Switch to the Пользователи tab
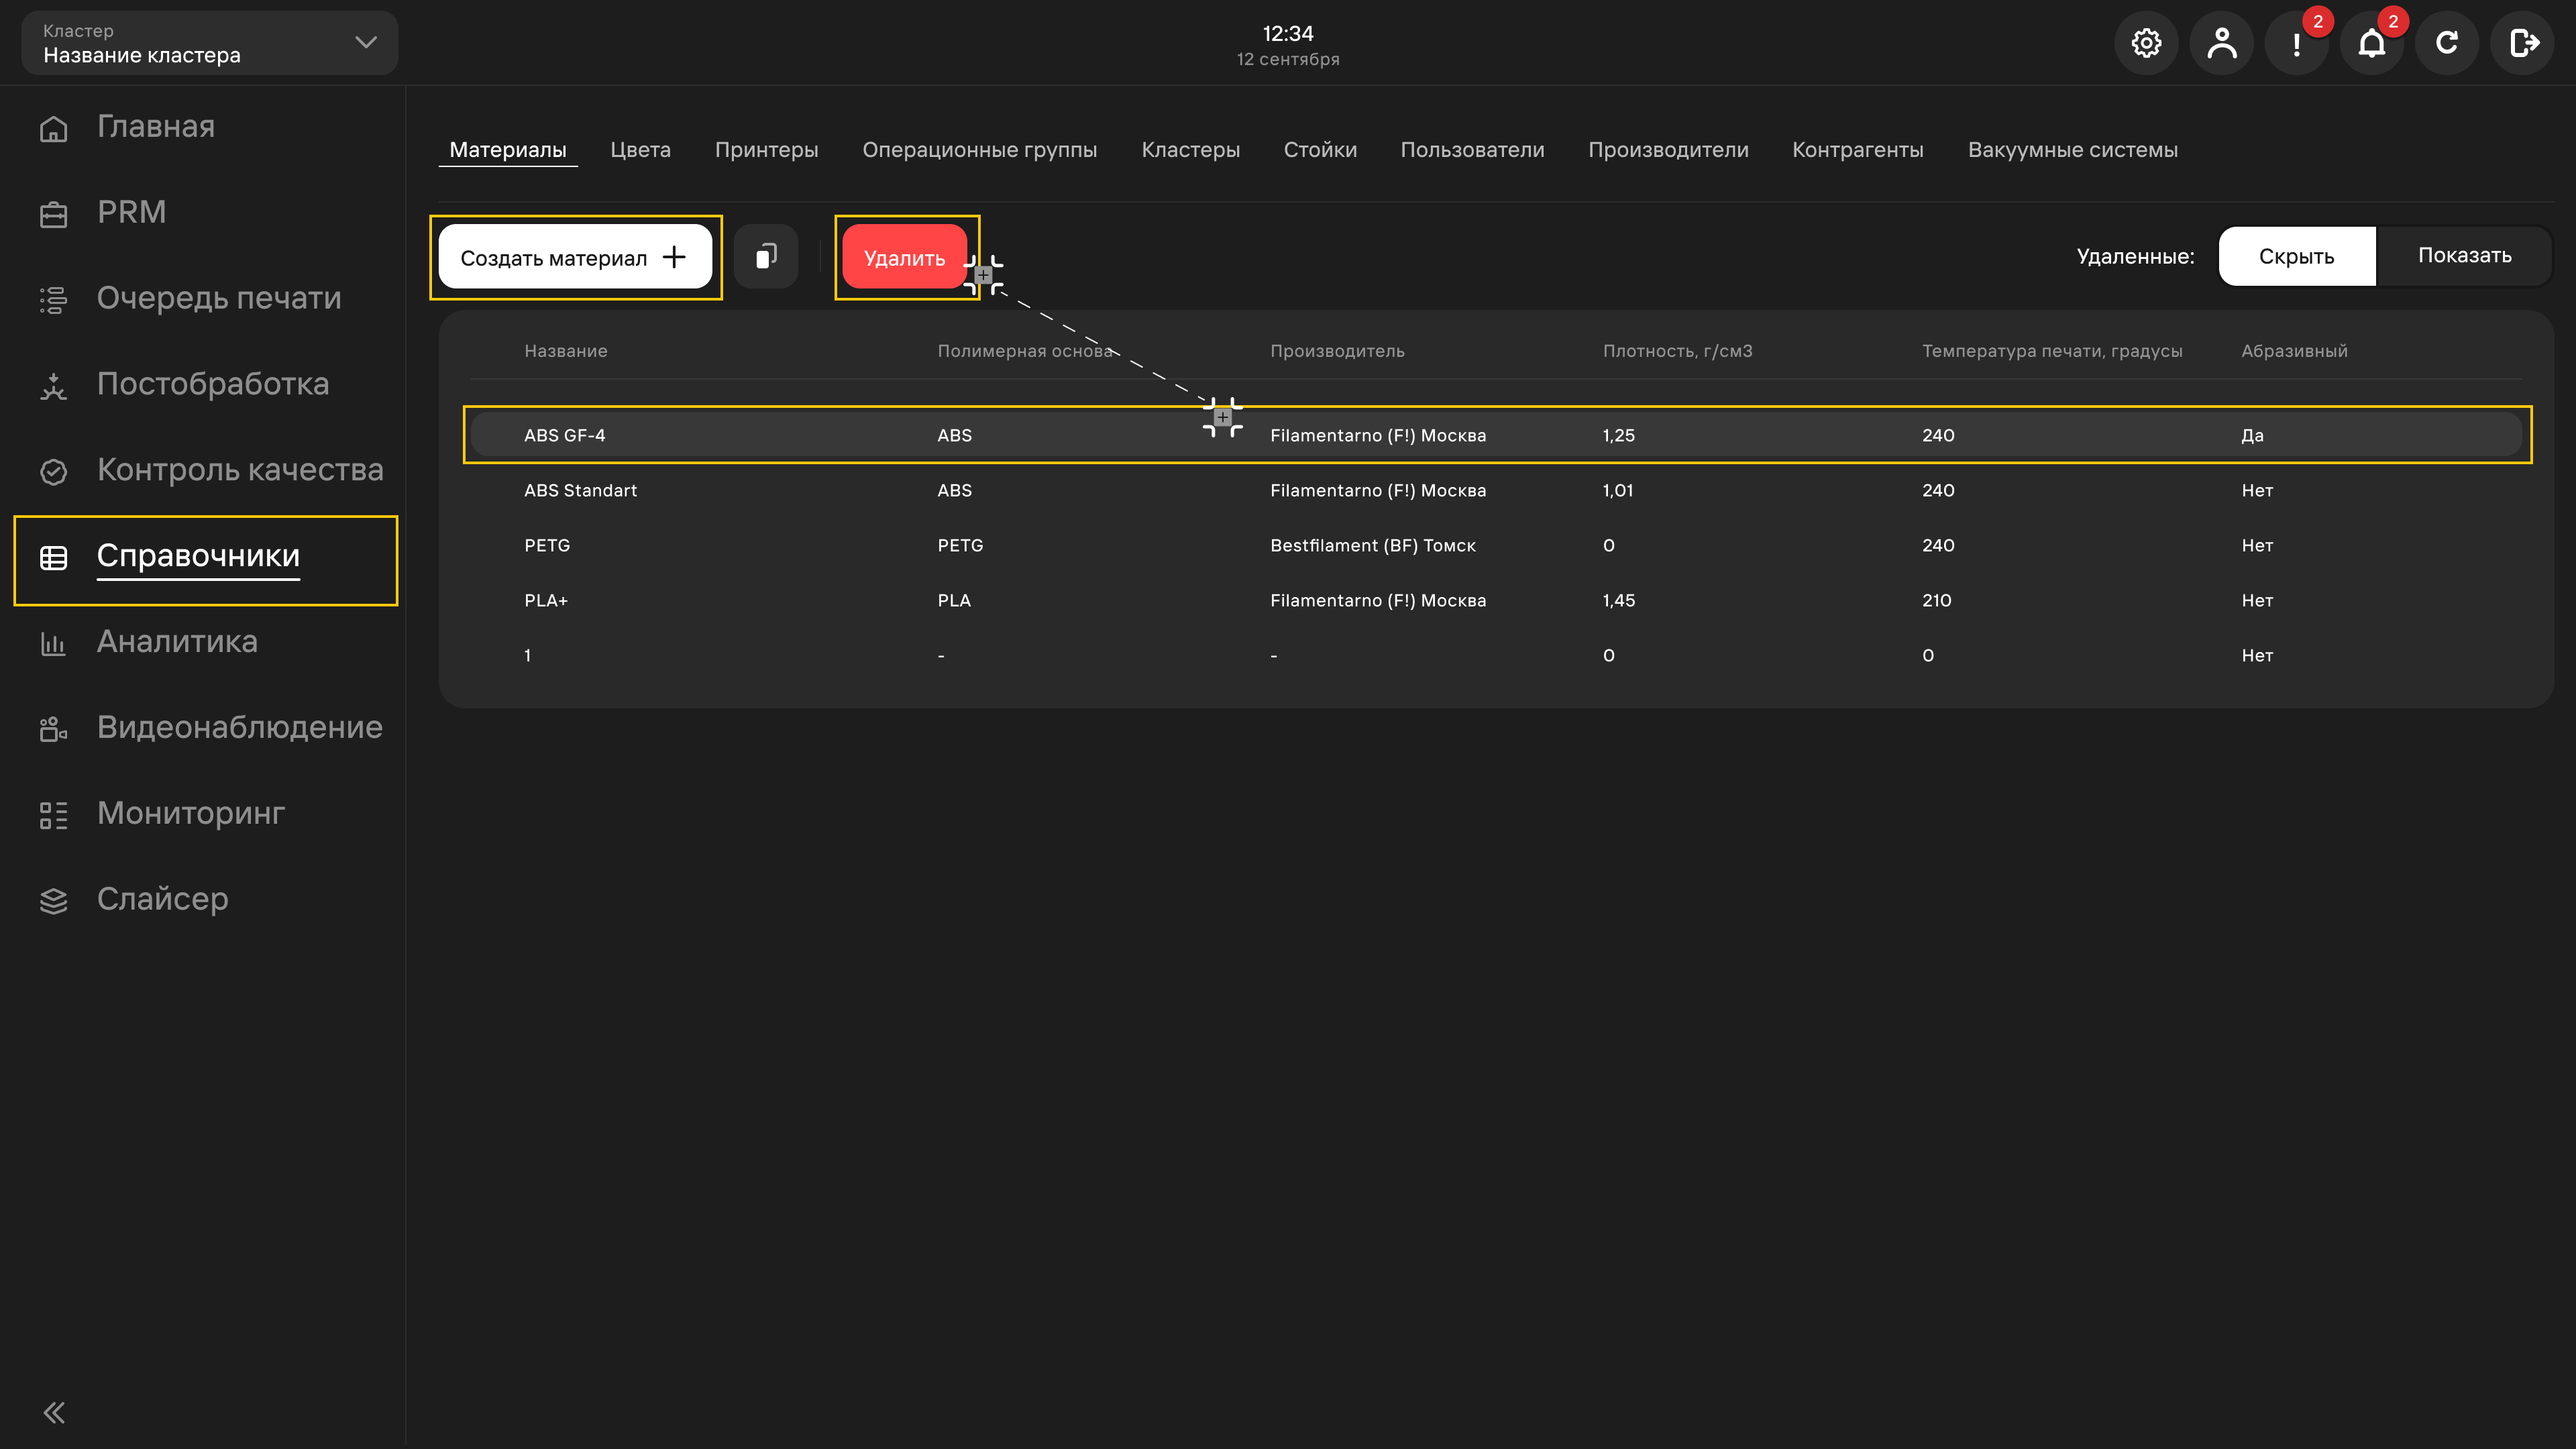 1472,150
